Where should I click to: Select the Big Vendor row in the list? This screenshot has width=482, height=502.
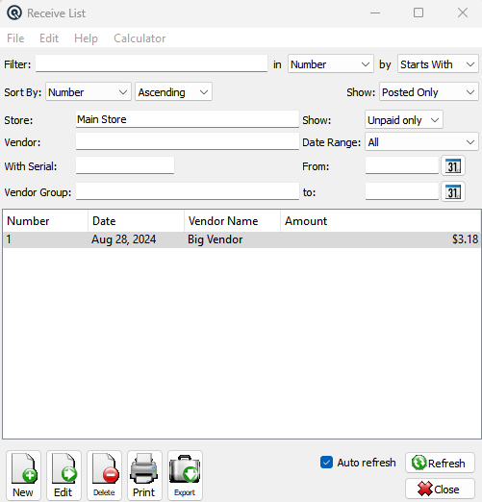click(241, 239)
